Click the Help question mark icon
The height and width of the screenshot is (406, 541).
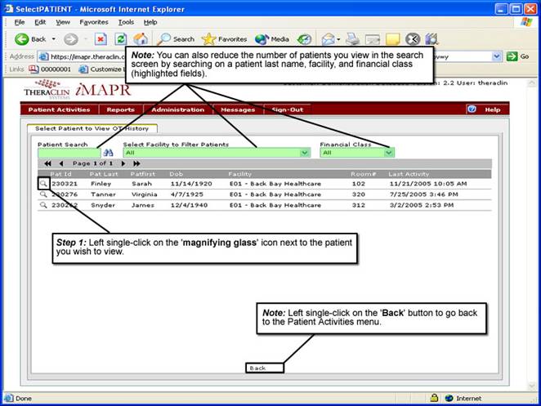pos(472,109)
